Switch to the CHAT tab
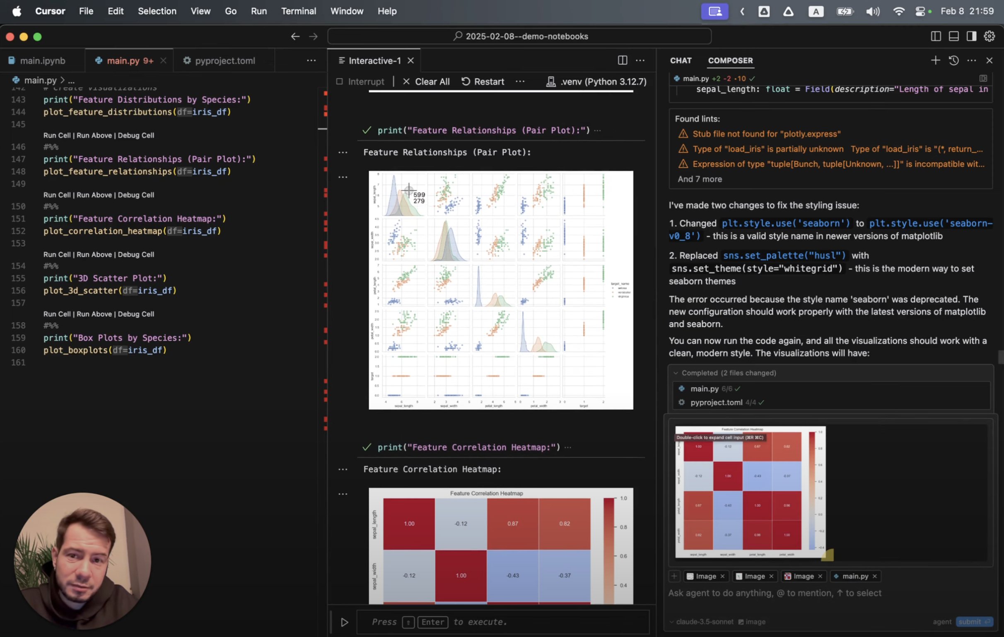This screenshot has height=637, width=1004. 681,60
